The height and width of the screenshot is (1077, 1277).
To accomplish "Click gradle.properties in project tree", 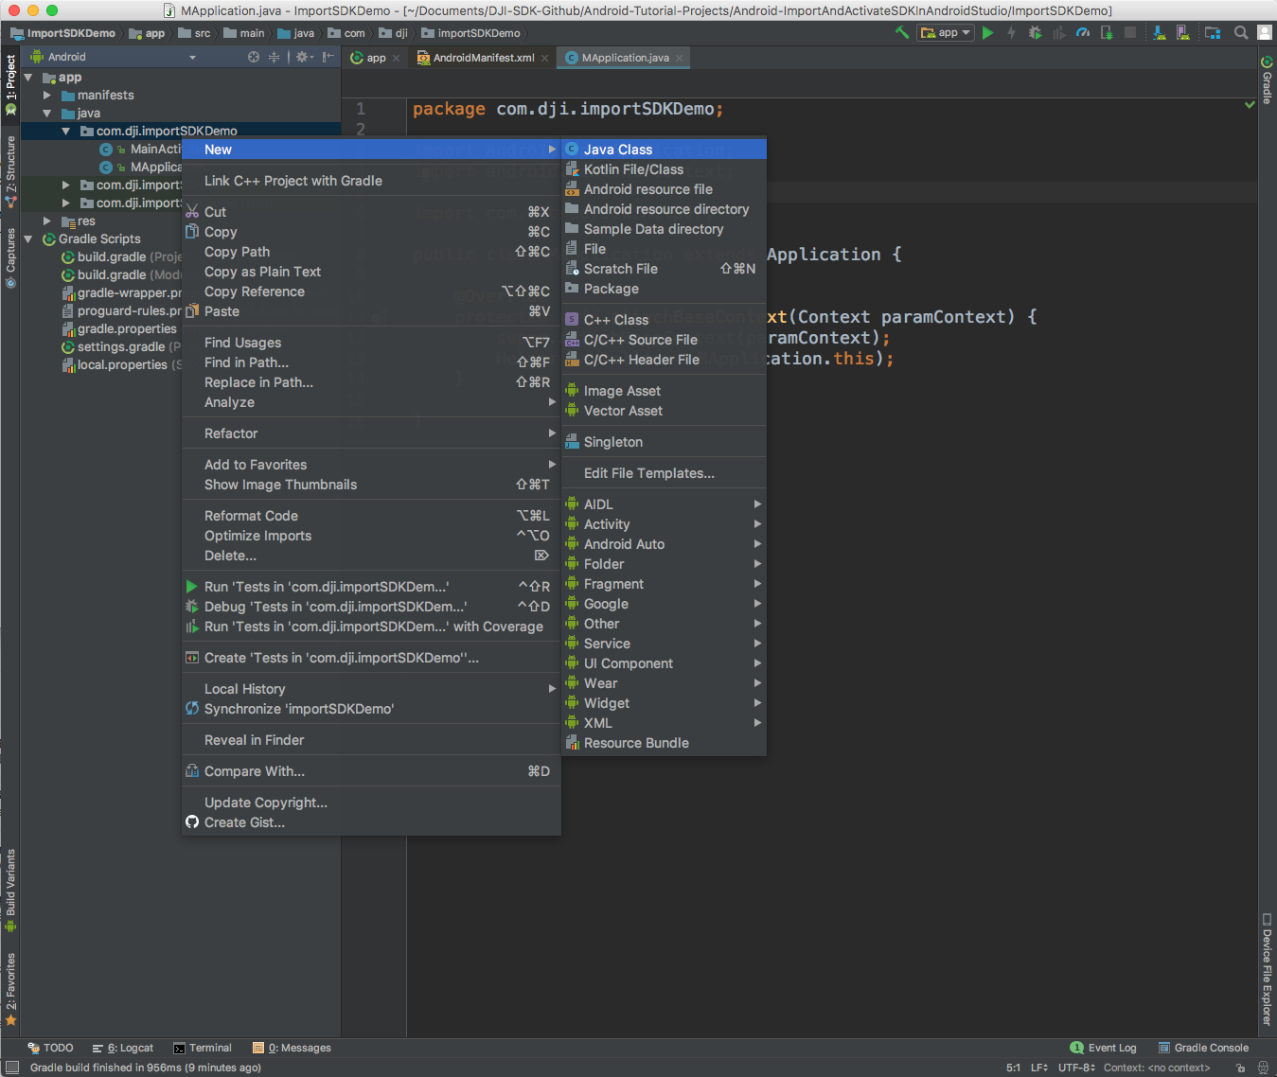I will point(119,329).
